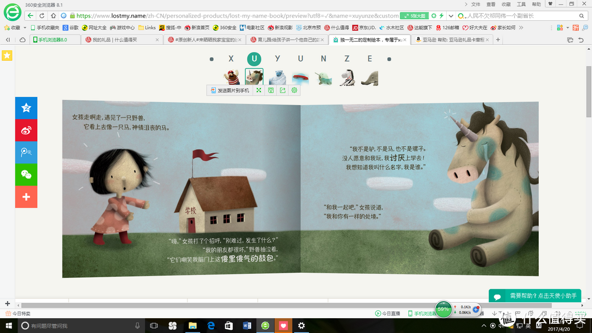Close the 我的礼品 tab
The height and width of the screenshot is (333, 592).
click(x=157, y=39)
